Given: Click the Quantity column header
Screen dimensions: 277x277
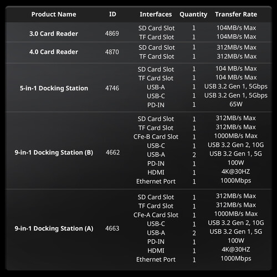Looking at the screenshot, I should (193, 14).
